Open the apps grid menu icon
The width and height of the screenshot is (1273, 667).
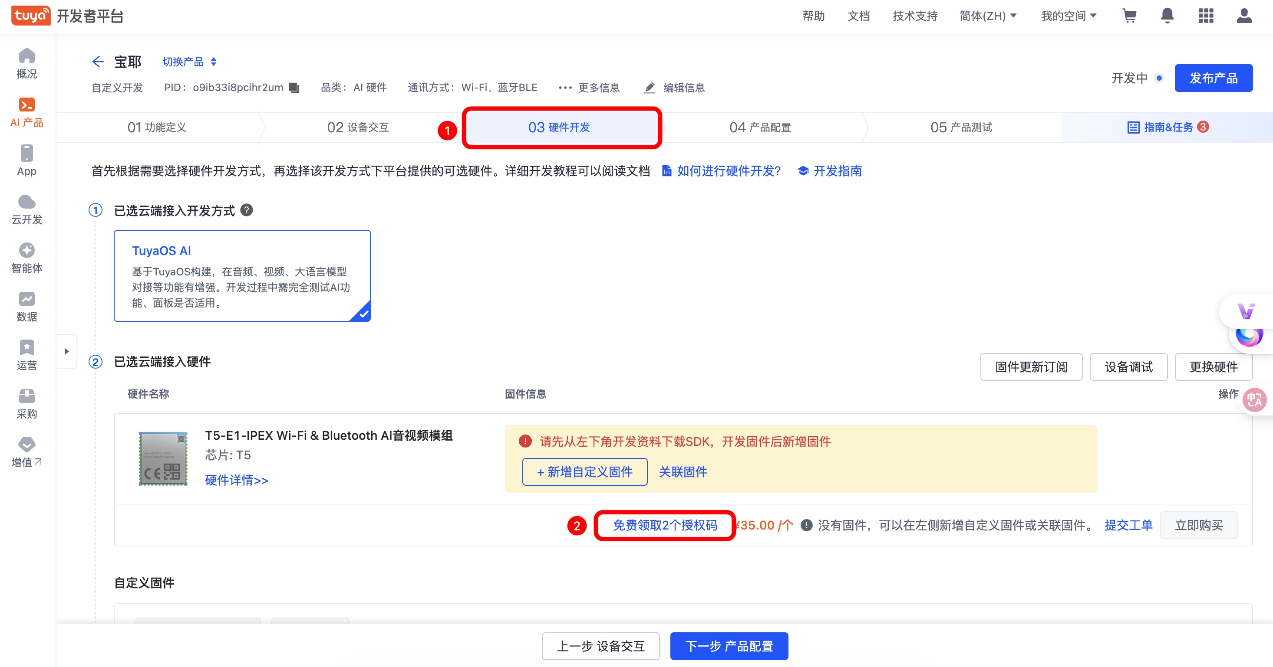click(x=1206, y=16)
